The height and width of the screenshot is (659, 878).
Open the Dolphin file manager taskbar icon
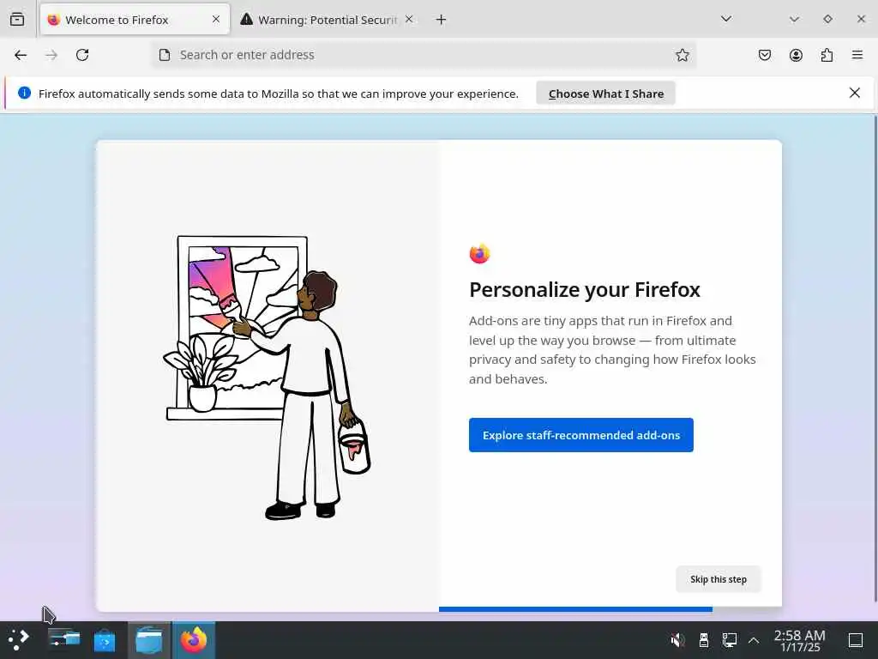[x=149, y=640]
